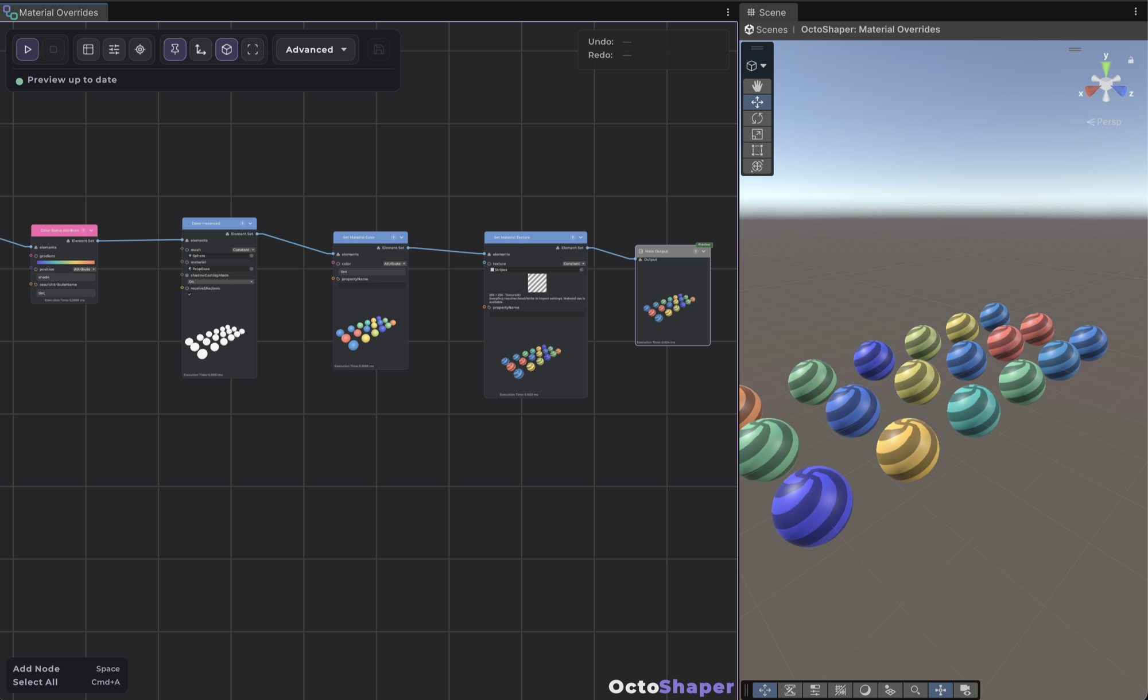
Task: Select the Rotate tool in Scene tools
Action: click(757, 118)
